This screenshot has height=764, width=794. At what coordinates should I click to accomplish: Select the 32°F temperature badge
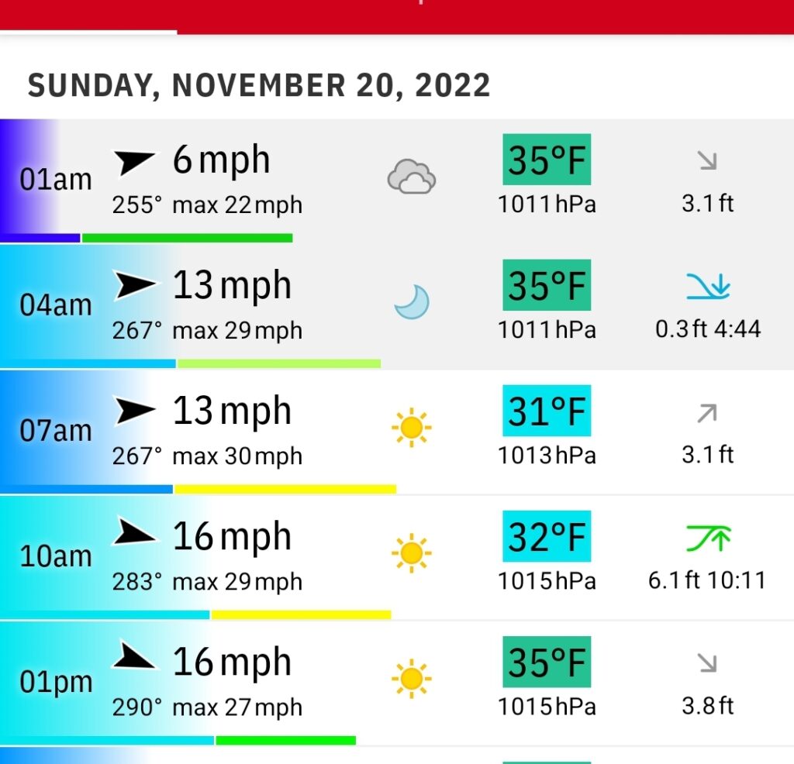pos(547,536)
